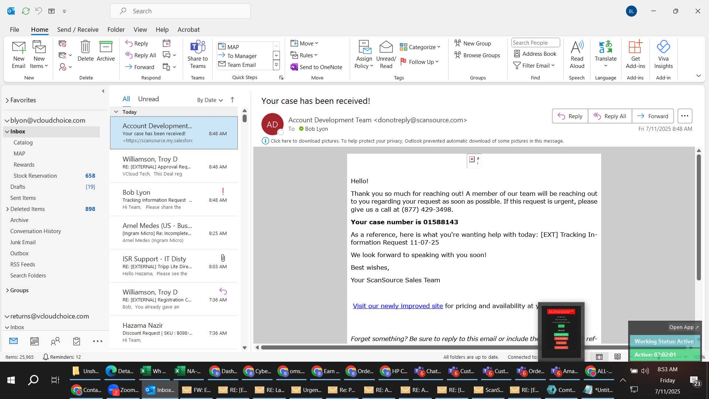Screen dimensions: 709x399
Task: Switch message list to Unread filter
Action: click(x=148, y=99)
